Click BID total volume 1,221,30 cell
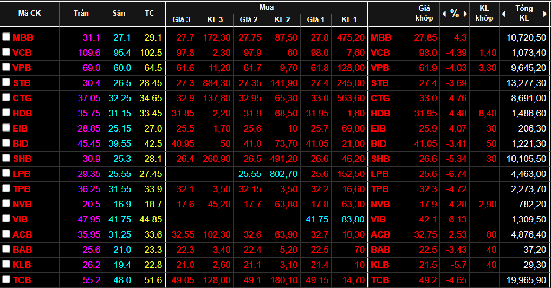The image size is (551, 288). 526,143
